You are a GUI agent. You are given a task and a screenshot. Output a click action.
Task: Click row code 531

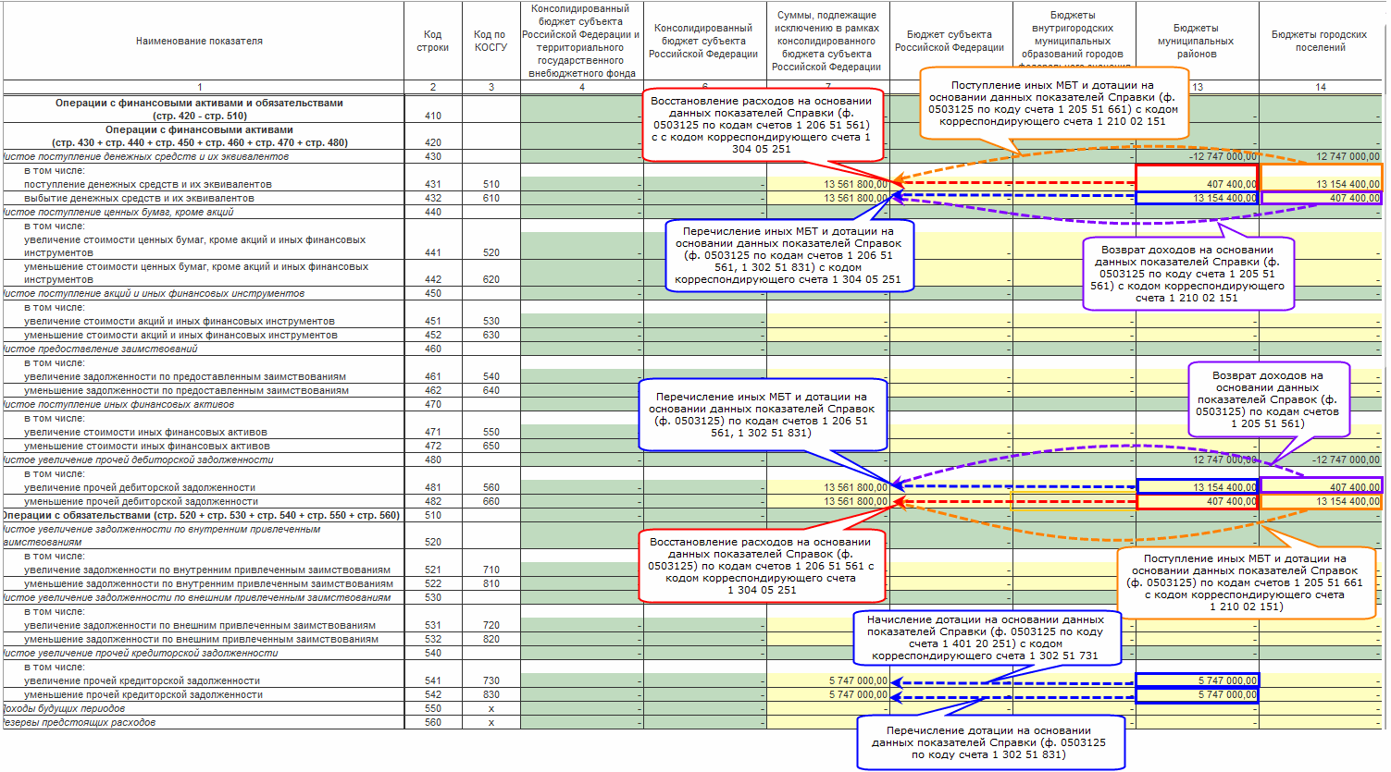[x=432, y=625]
